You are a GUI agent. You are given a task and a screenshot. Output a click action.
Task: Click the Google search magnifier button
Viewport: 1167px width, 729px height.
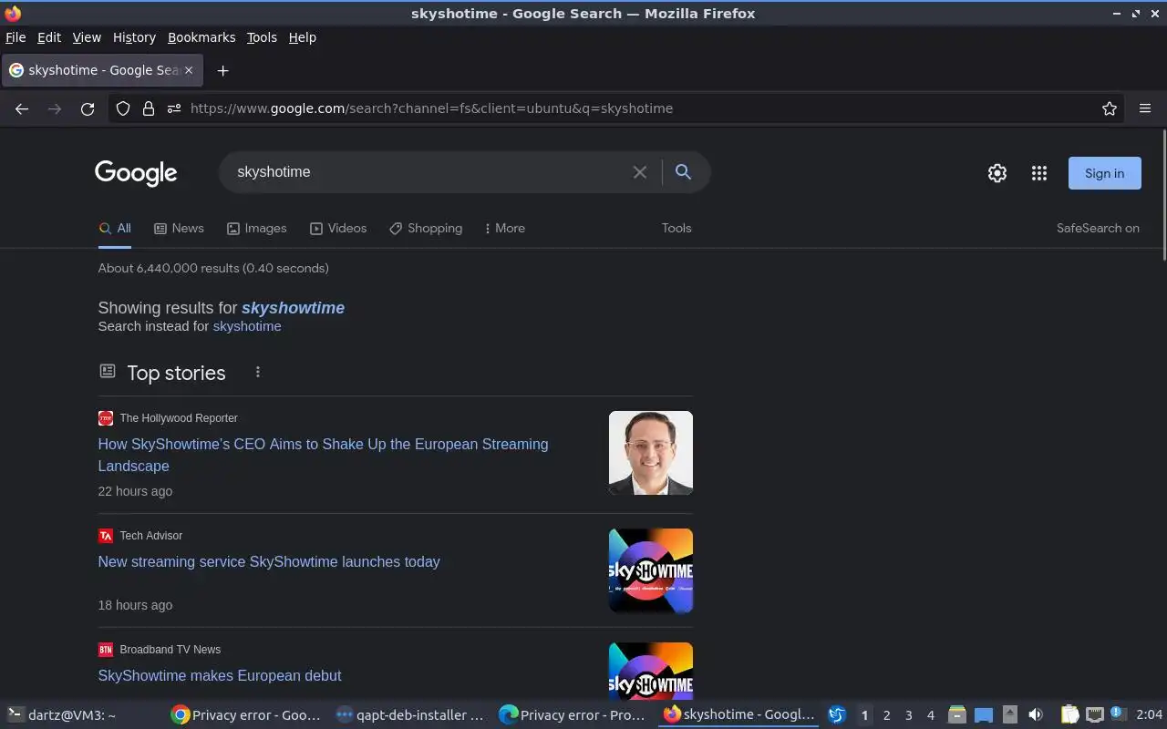point(683,172)
